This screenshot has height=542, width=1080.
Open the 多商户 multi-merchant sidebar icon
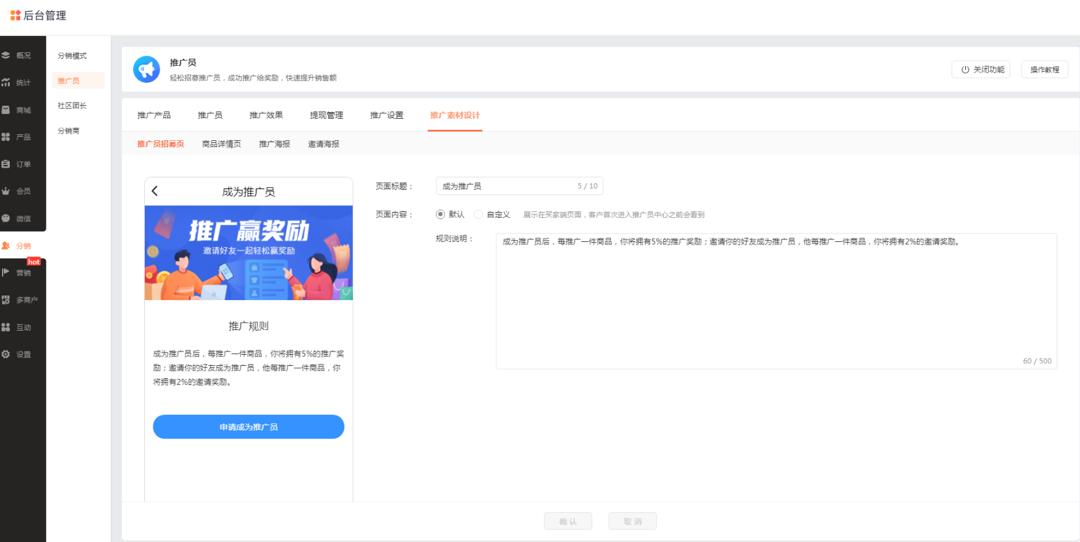(x=6, y=300)
